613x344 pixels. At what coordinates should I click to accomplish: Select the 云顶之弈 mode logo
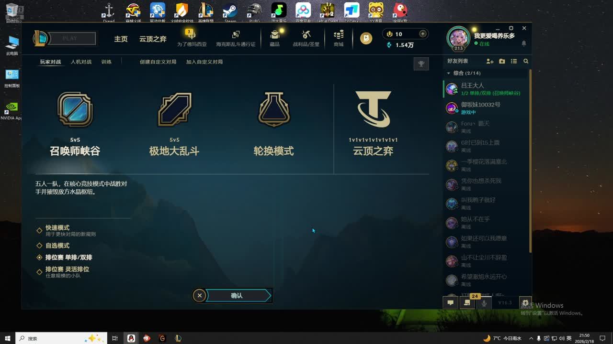click(x=373, y=109)
